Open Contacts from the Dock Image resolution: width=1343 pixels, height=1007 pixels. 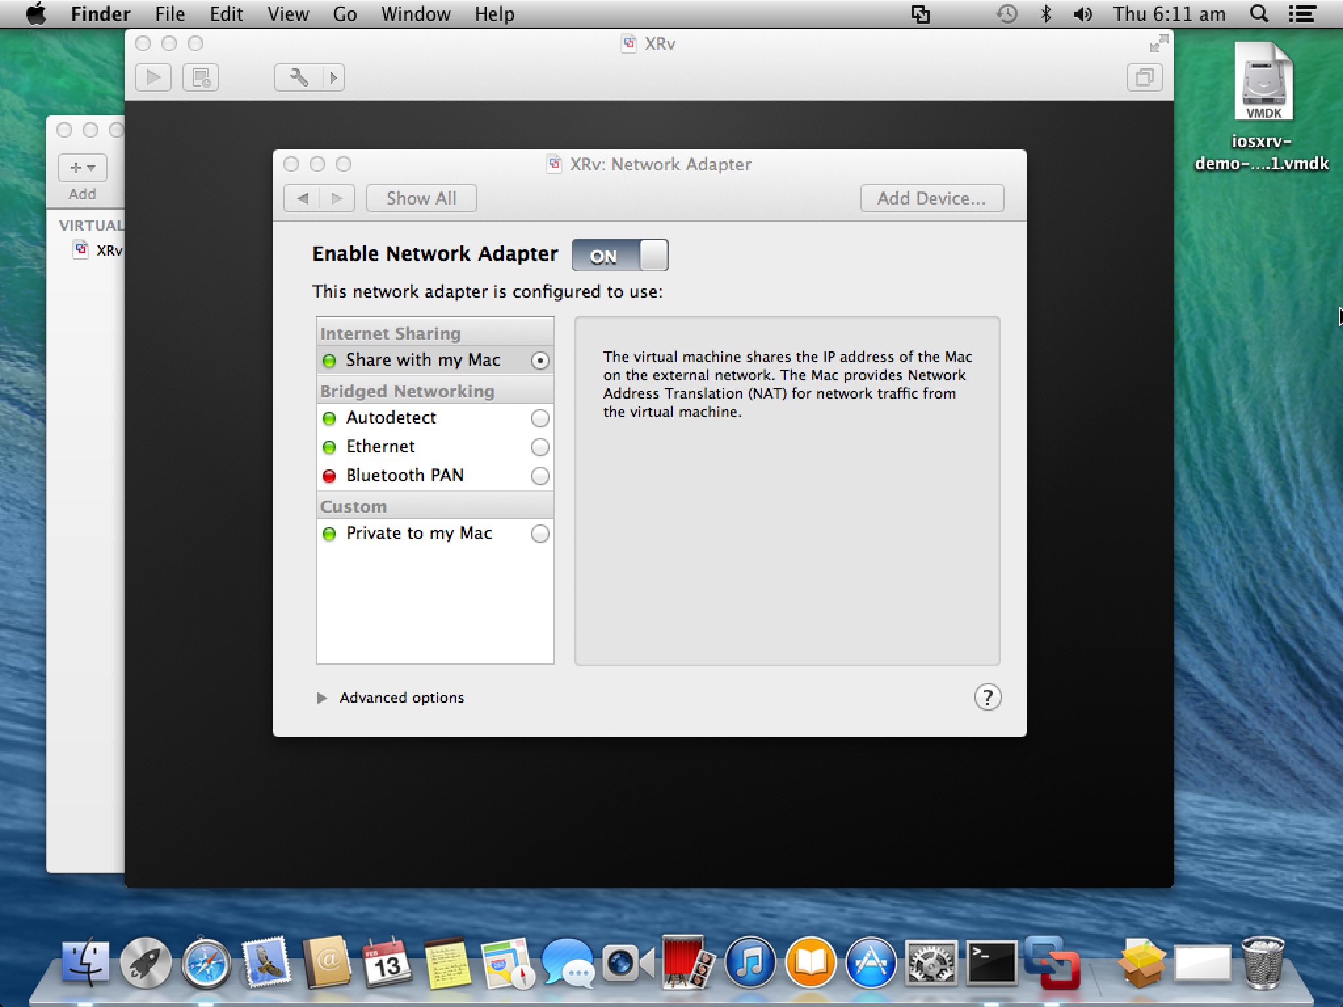tap(327, 963)
